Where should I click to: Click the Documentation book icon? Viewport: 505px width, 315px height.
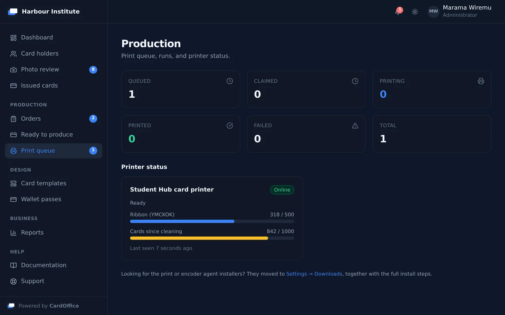pos(13,265)
